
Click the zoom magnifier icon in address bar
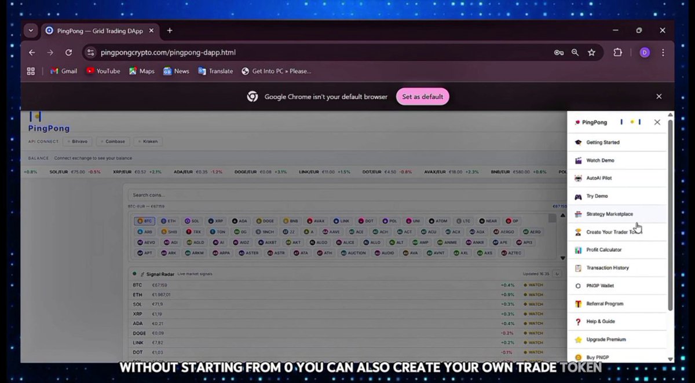pos(575,53)
